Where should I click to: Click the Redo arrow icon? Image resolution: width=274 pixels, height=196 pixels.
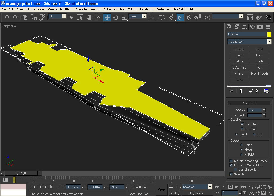[15, 17]
